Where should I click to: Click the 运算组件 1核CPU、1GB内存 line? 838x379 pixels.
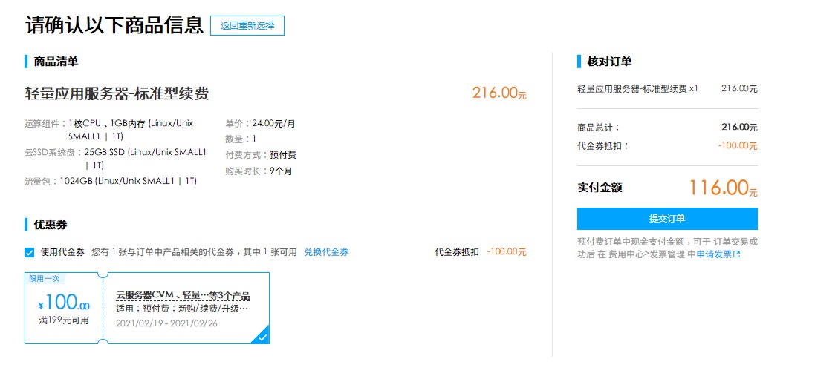tap(109, 130)
